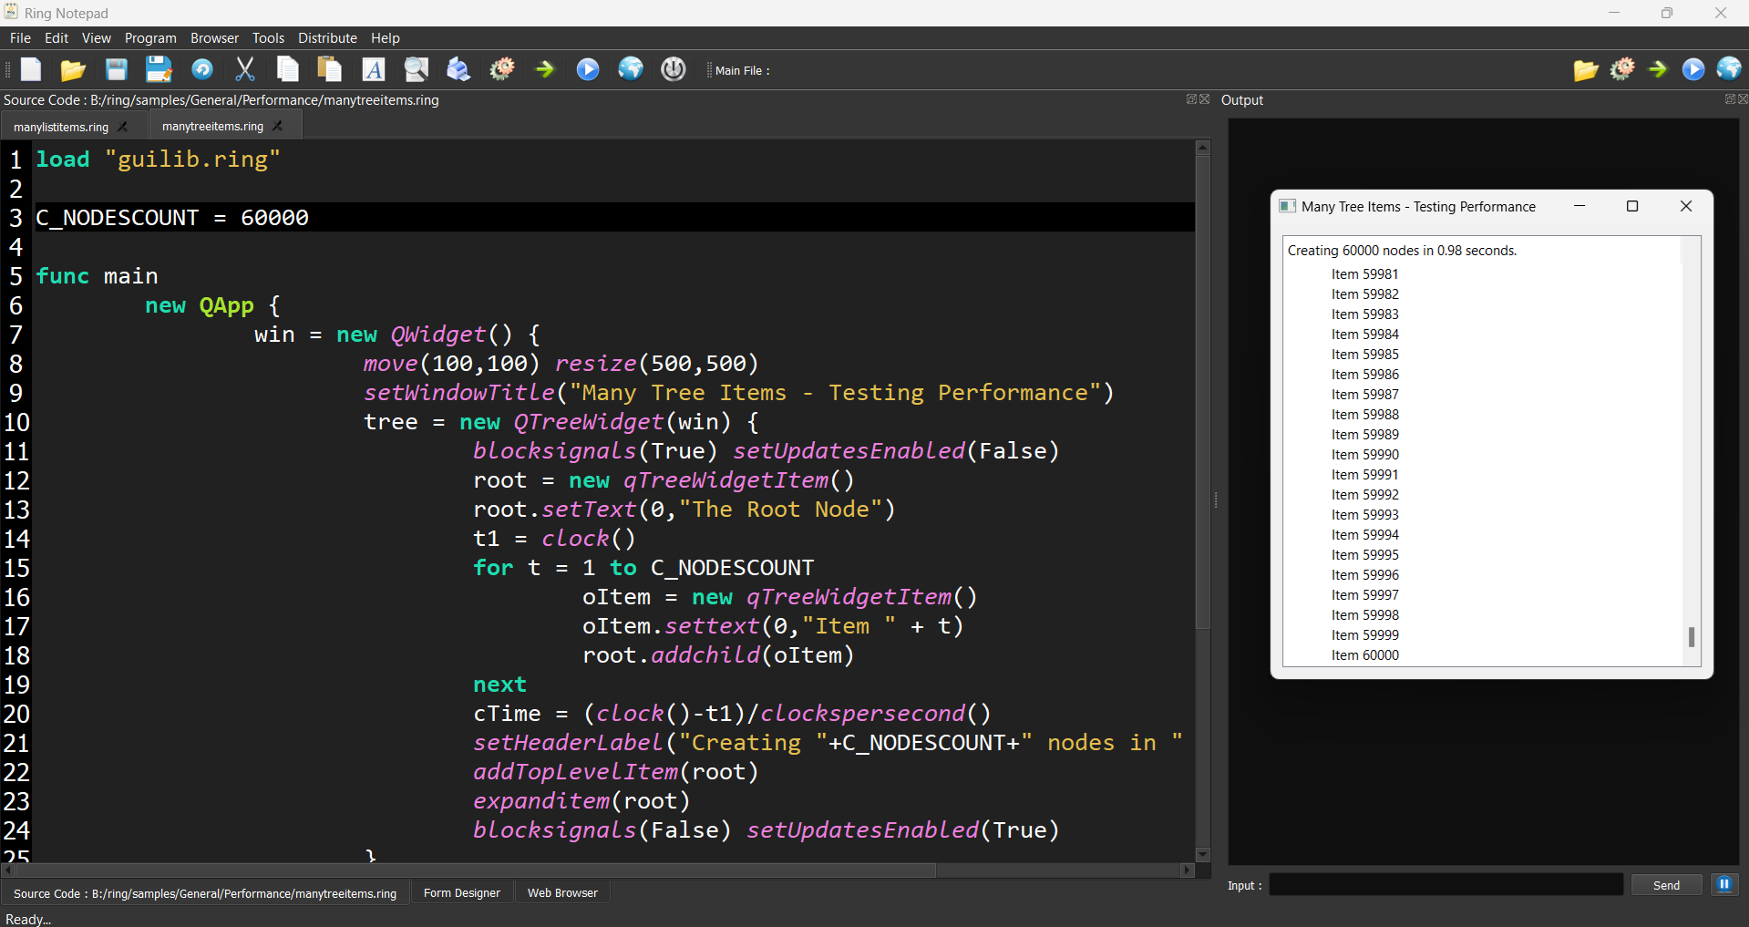
Task: Click the tree widget vertical scrollbar handle
Action: [x=1691, y=636]
